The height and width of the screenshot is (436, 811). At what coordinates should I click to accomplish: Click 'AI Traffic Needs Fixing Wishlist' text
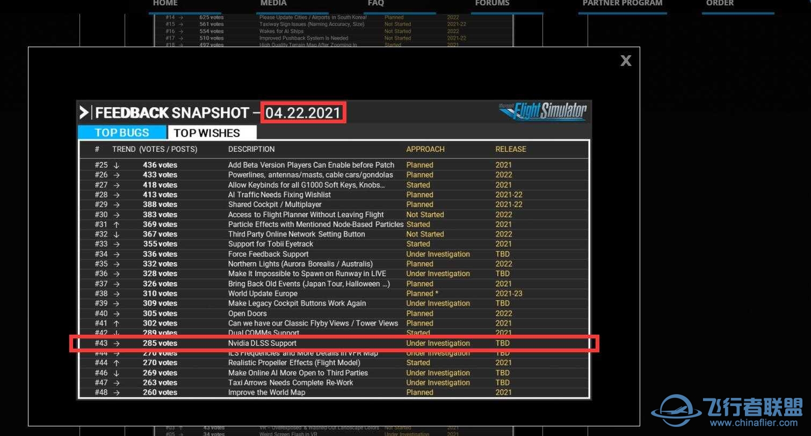click(279, 195)
